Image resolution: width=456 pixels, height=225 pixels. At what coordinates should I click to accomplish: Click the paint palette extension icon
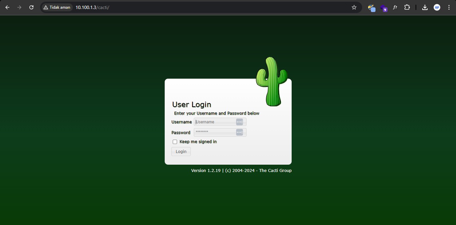(371, 8)
